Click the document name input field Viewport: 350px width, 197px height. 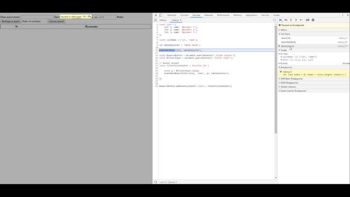coord(37,17)
